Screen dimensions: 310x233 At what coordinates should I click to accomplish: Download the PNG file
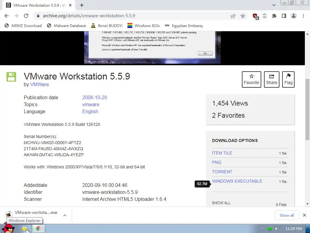(216, 163)
